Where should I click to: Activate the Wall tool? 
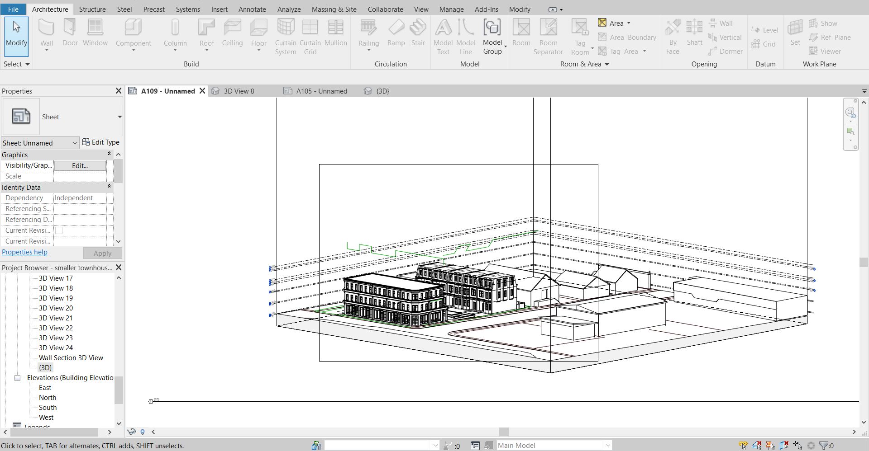point(47,35)
